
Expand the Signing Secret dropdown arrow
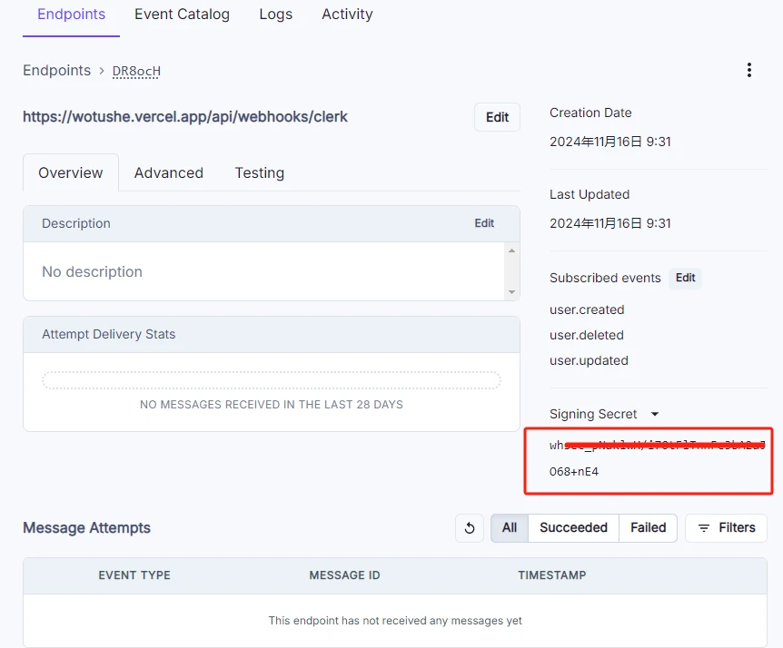pos(655,414)
